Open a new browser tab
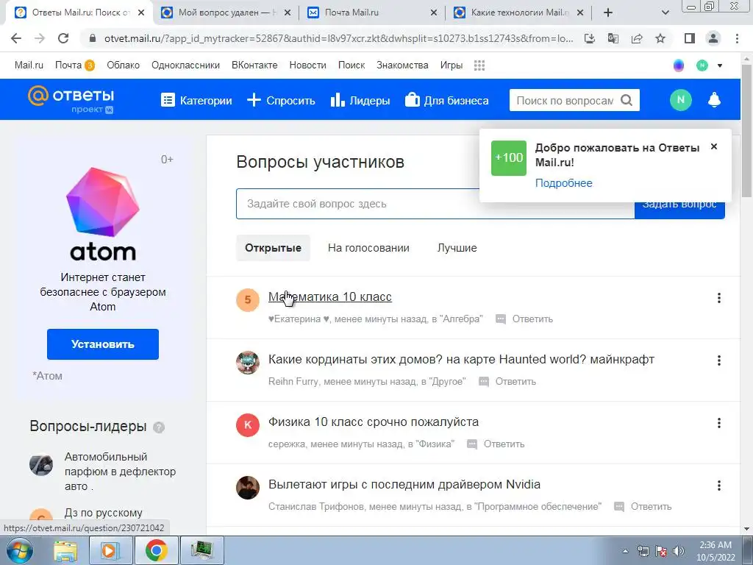This screenshot has height=565, width=753. click(x=608, y=13)
